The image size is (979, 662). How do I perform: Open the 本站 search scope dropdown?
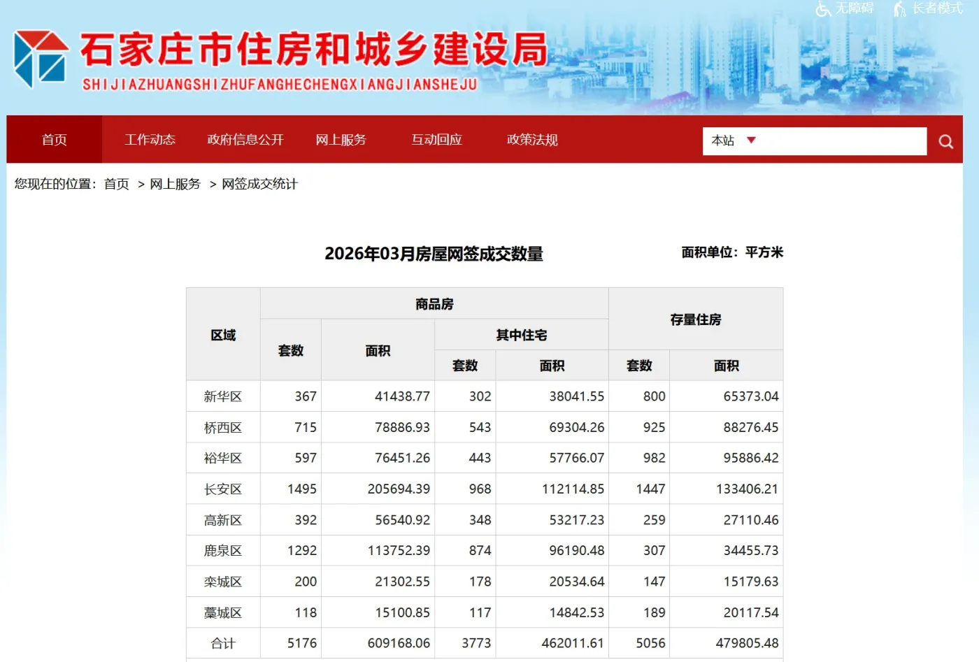pos(734,141)
